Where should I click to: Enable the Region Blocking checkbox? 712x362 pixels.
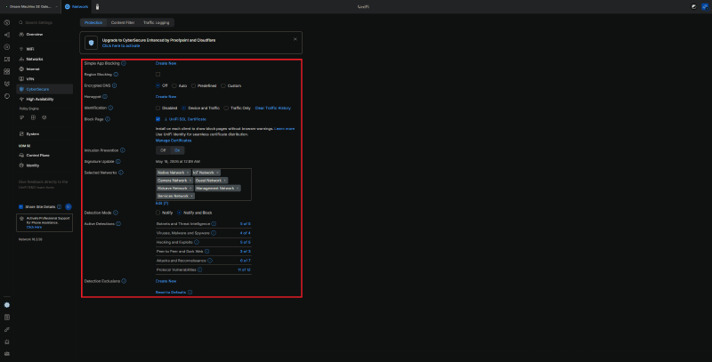[158, 75]
